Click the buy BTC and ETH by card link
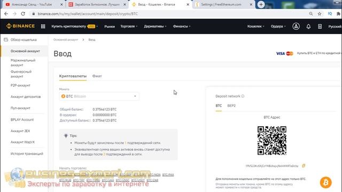Image resolution: width=342 pixels, height=192 pixels. [x=318, y=53]
